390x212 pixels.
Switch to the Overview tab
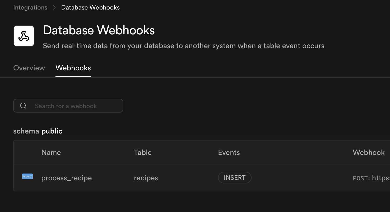[x=29, y=68]
